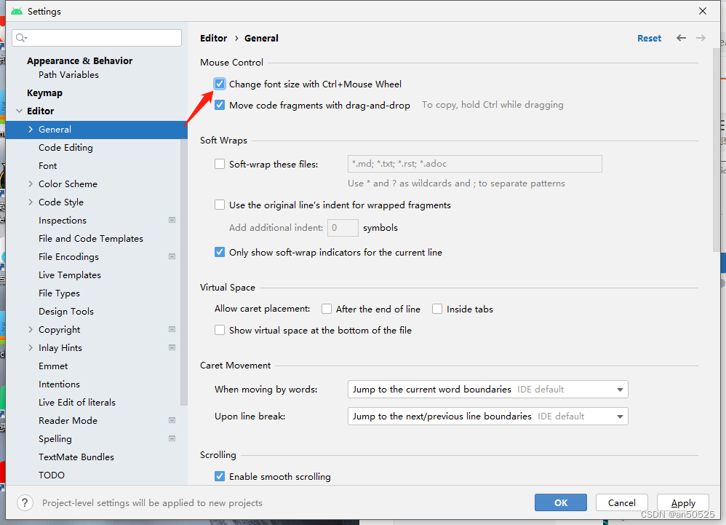Click Editor breadcrumb link

coord(213,39)
